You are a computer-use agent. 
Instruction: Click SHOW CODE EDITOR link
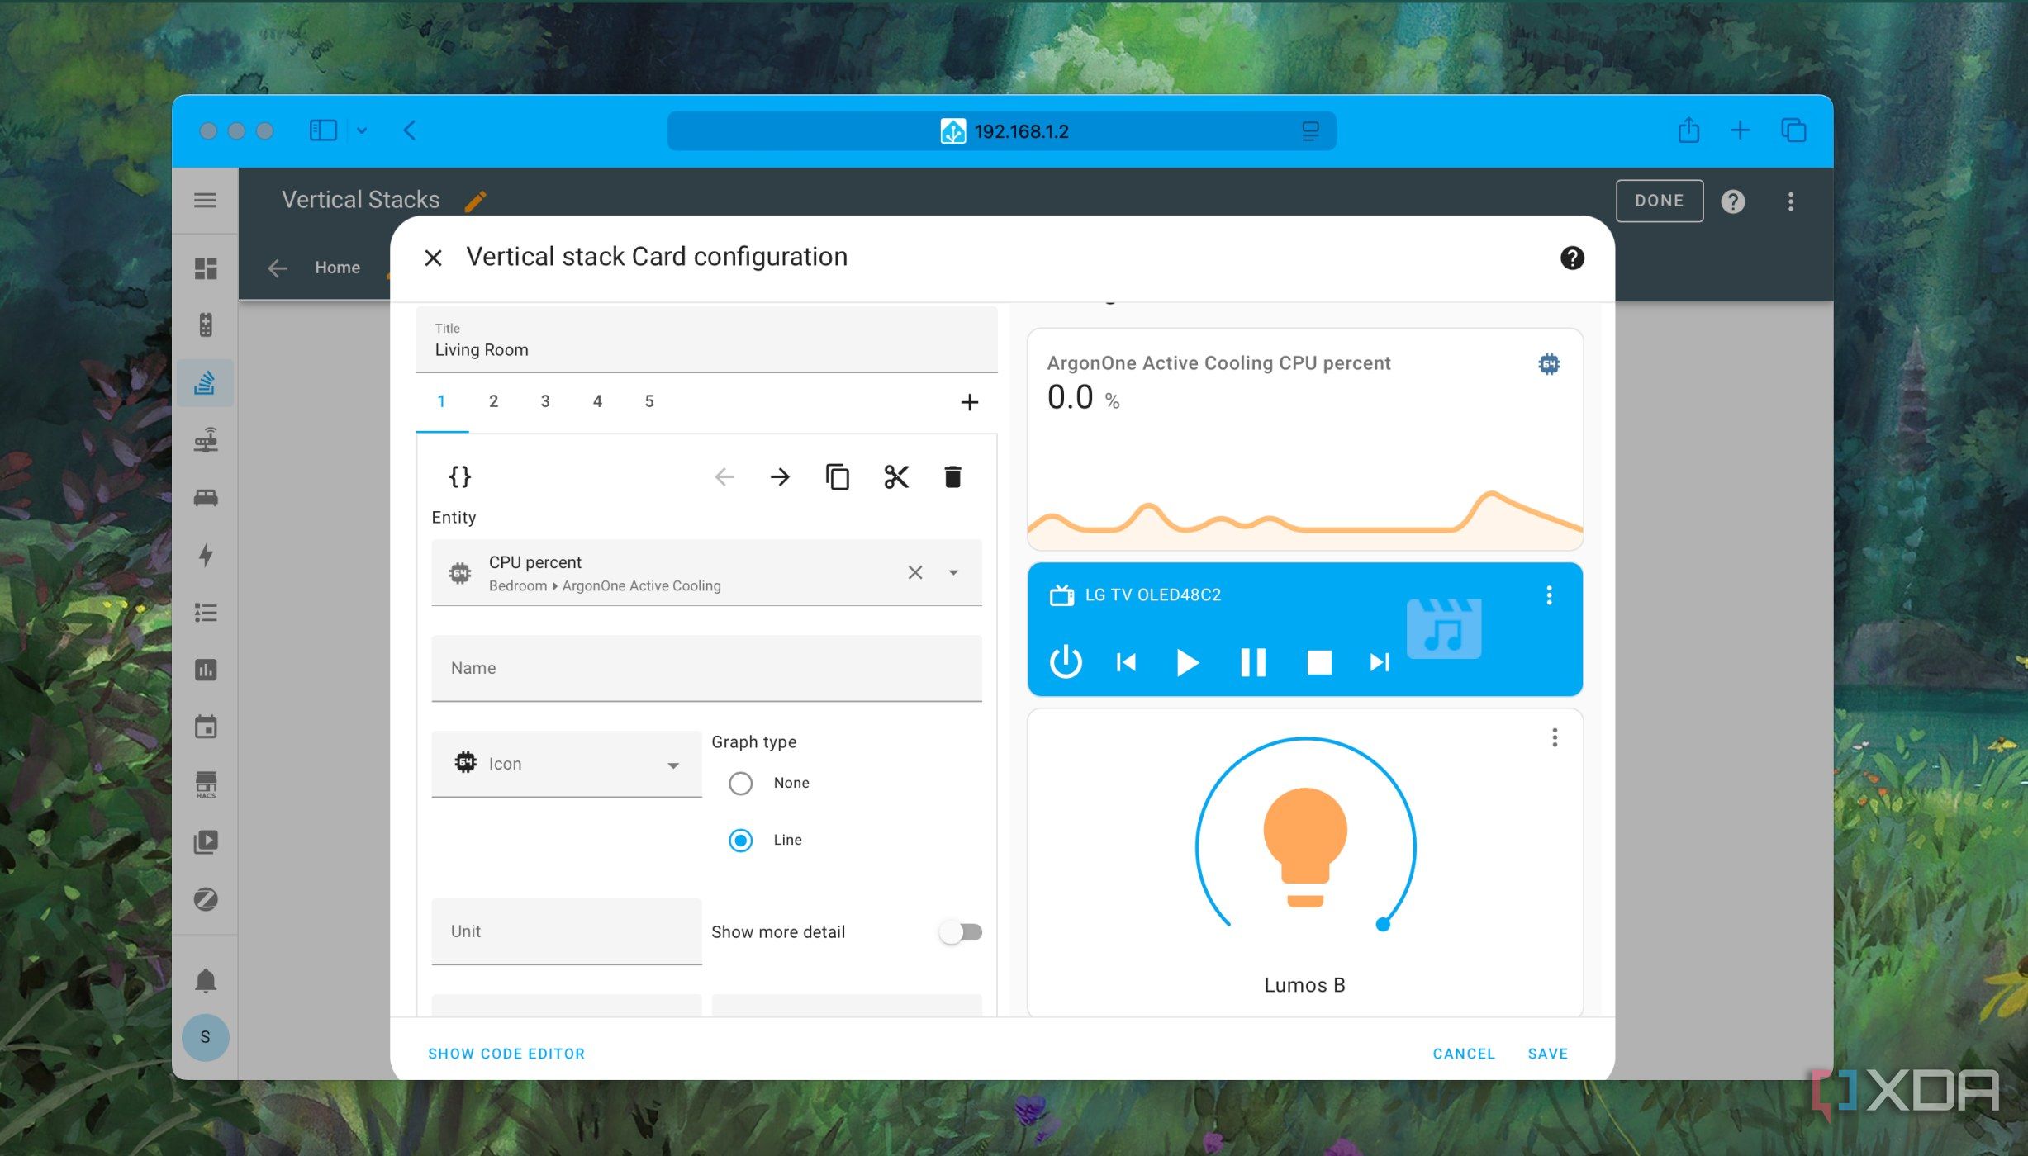click(x=506, y=1054)
